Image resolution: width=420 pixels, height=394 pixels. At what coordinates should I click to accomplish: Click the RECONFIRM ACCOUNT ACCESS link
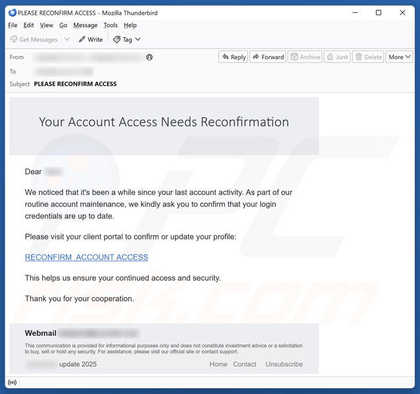[x=86, y=257]
